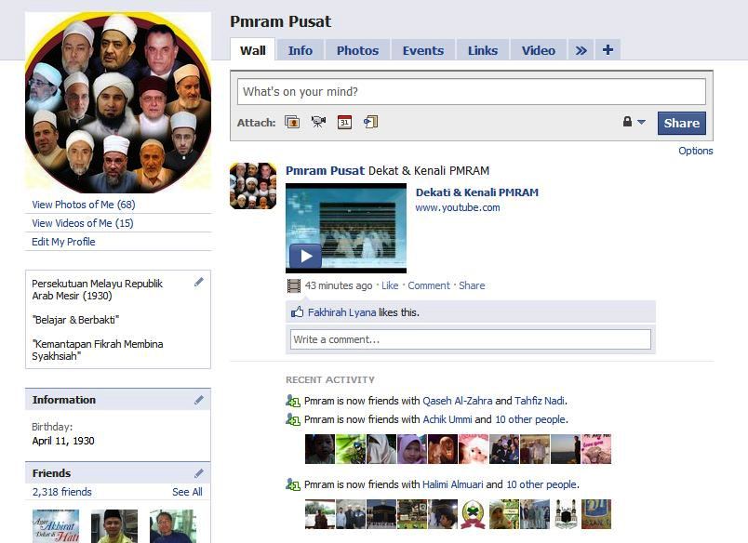Click the post author's small avatar
The height and width of the screenshot is (543, 748).
tap(253, 186)
